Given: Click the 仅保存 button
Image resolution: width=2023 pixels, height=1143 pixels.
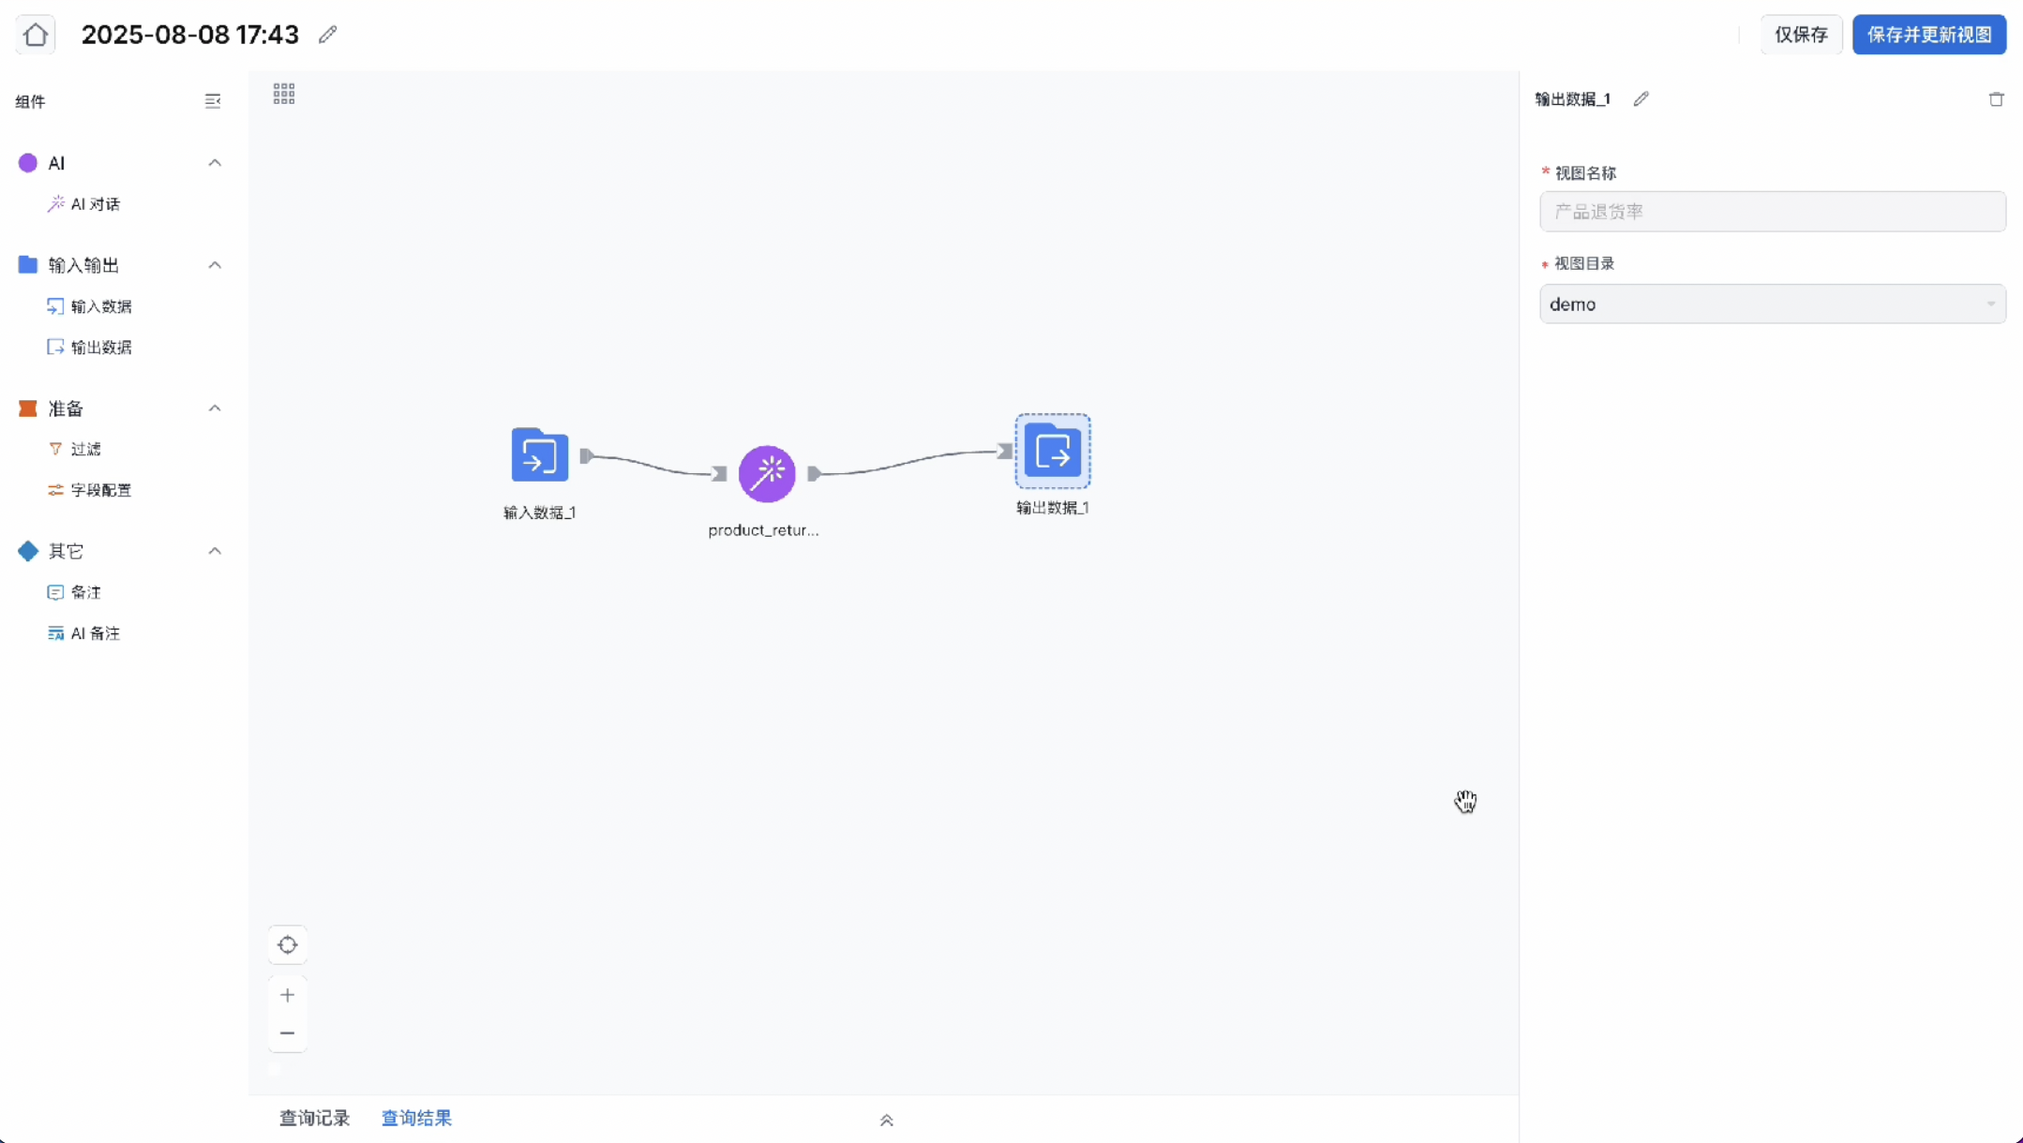Looking at the screenshot, I should point(1800,35).
